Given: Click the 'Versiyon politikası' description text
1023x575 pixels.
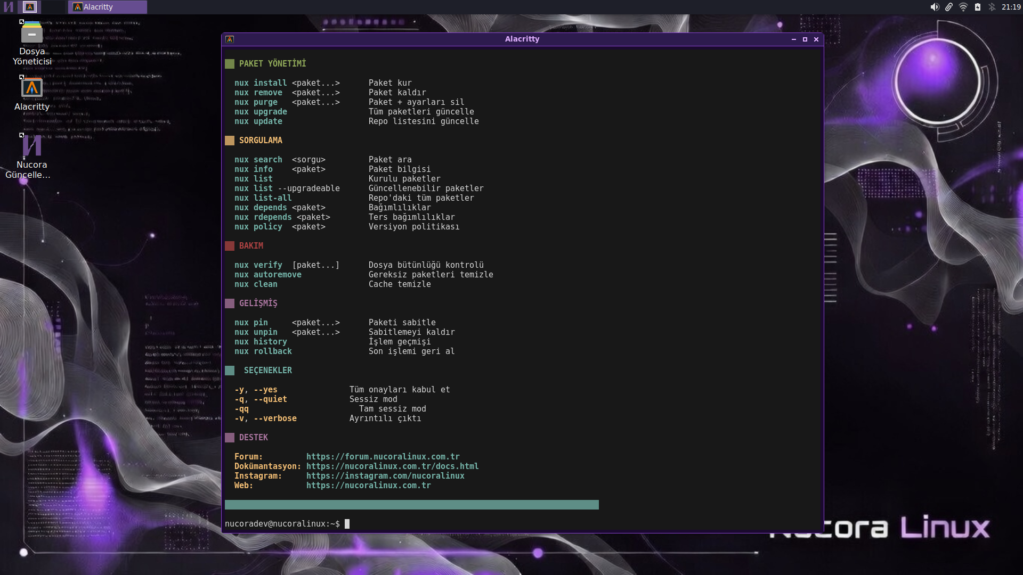Looking at the screenshot, I should click(414, 227).
